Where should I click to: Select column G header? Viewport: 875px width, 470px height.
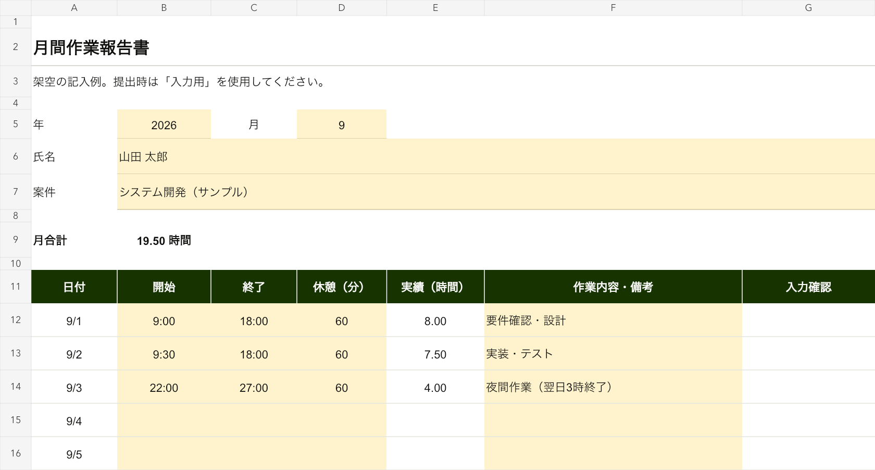(808, 8)
